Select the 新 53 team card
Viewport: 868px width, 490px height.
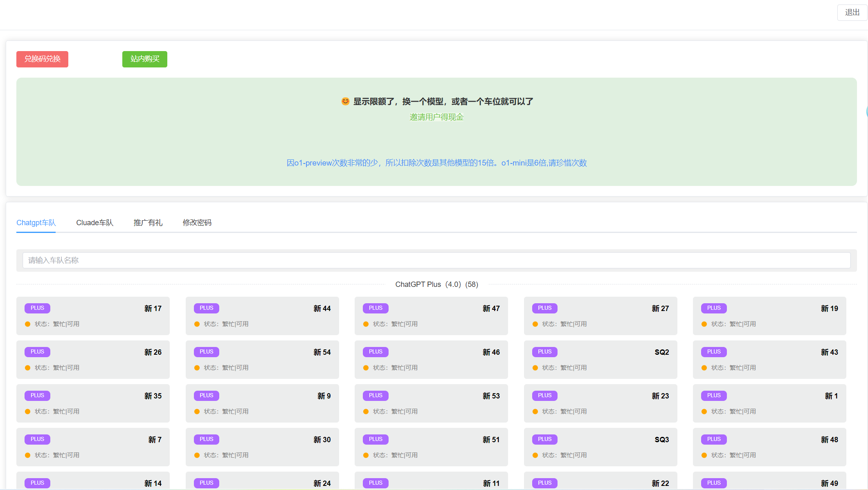431,403
